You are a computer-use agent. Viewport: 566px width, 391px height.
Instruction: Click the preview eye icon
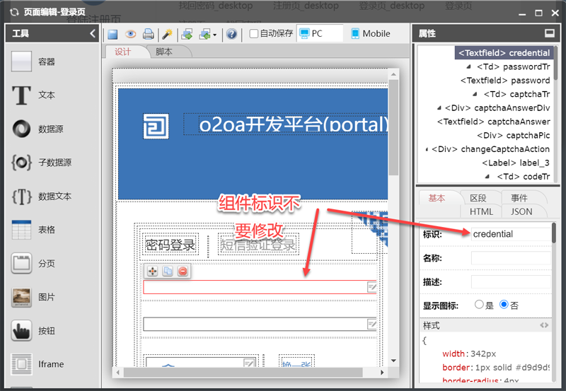131,34
